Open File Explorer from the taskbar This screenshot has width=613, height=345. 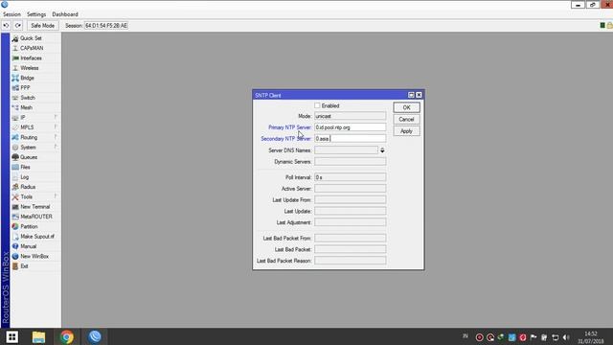pos(38,336)
